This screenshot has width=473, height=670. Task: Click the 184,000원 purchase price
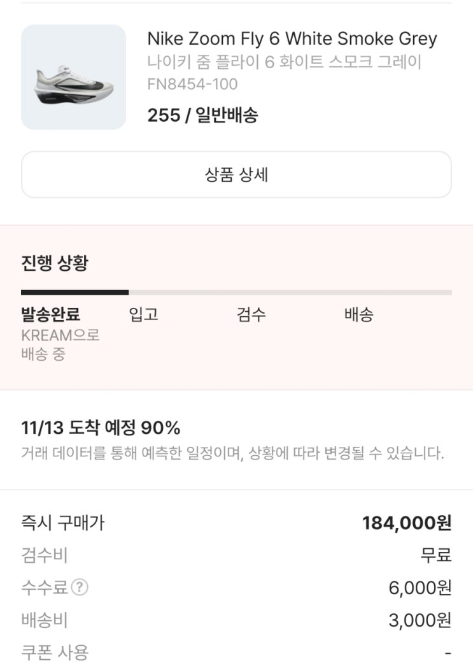[x=407, y=523]
